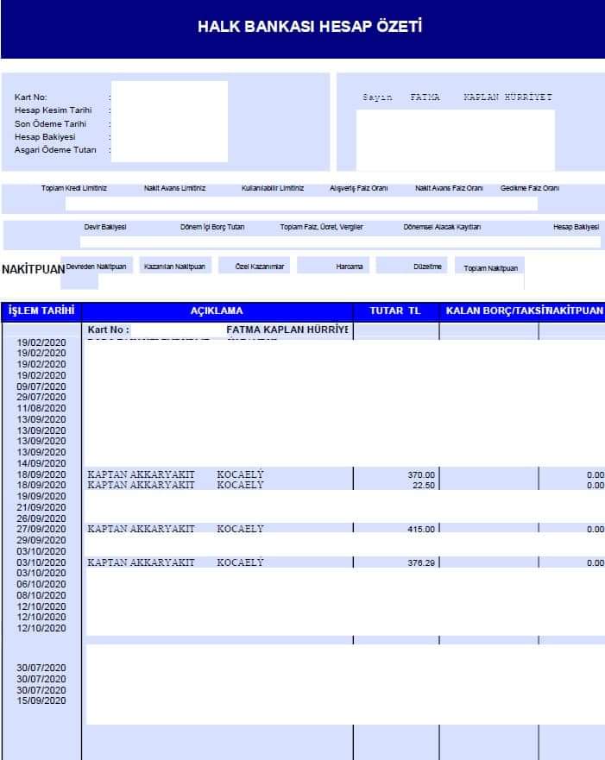Click the Hesap Kesim Tarihi label
The image size is (605, 760).
(x=53, y=110)
